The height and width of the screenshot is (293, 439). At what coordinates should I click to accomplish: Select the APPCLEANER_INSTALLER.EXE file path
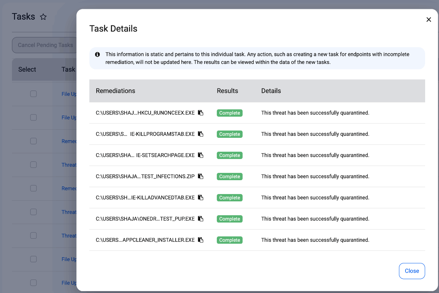pos(145,240)
